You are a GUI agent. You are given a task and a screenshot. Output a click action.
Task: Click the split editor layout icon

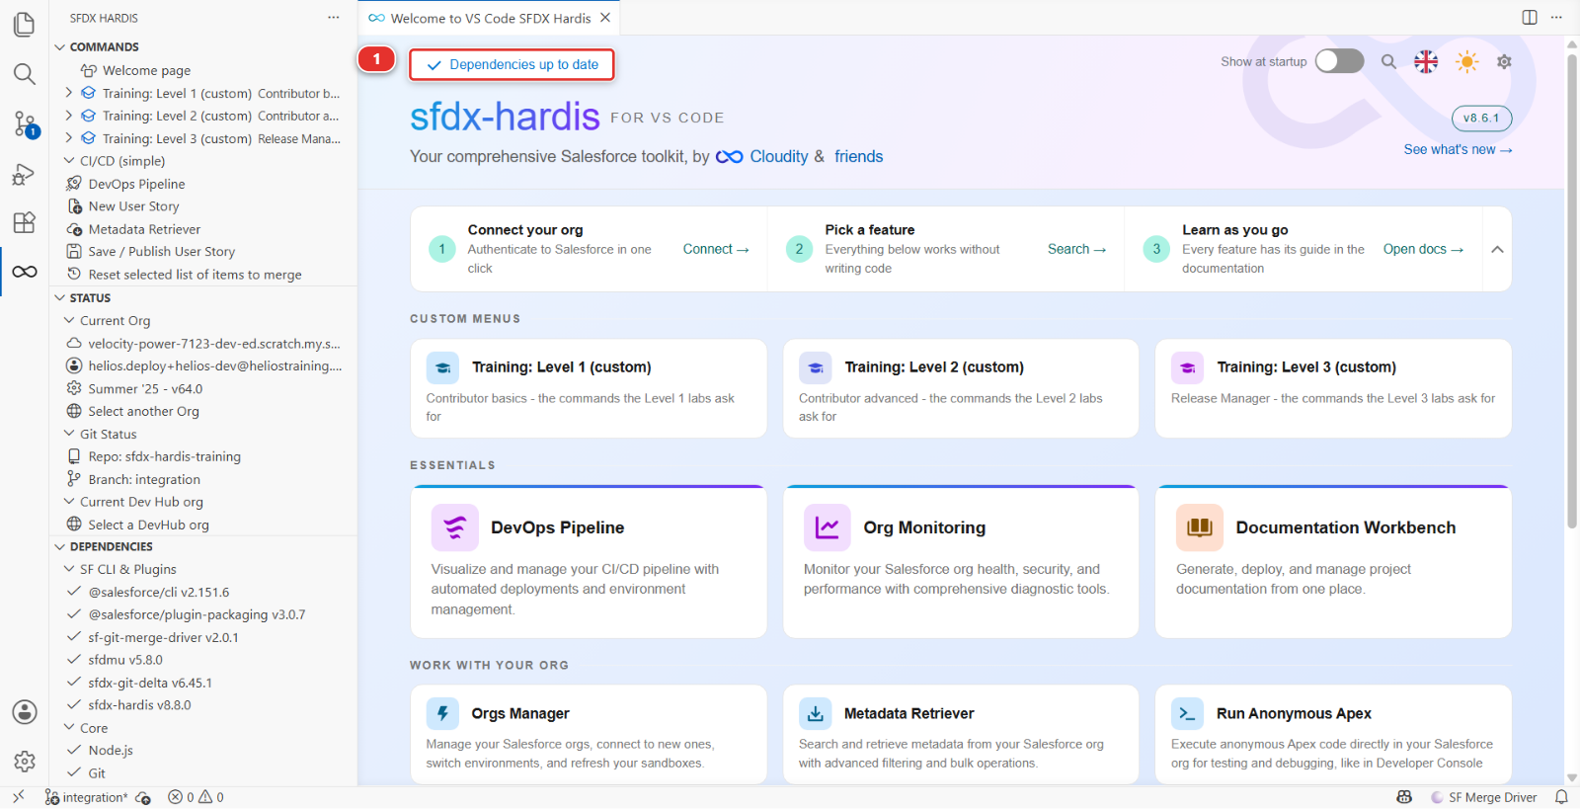coord(1530,17)
